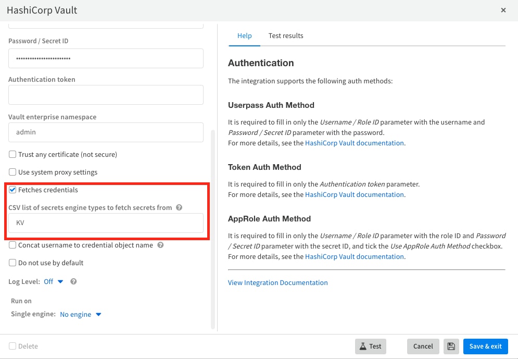The width and height of the screenshot is (518, 359).
Task: Click the Token Auth Method heading
Action: [x=264, y=167]
